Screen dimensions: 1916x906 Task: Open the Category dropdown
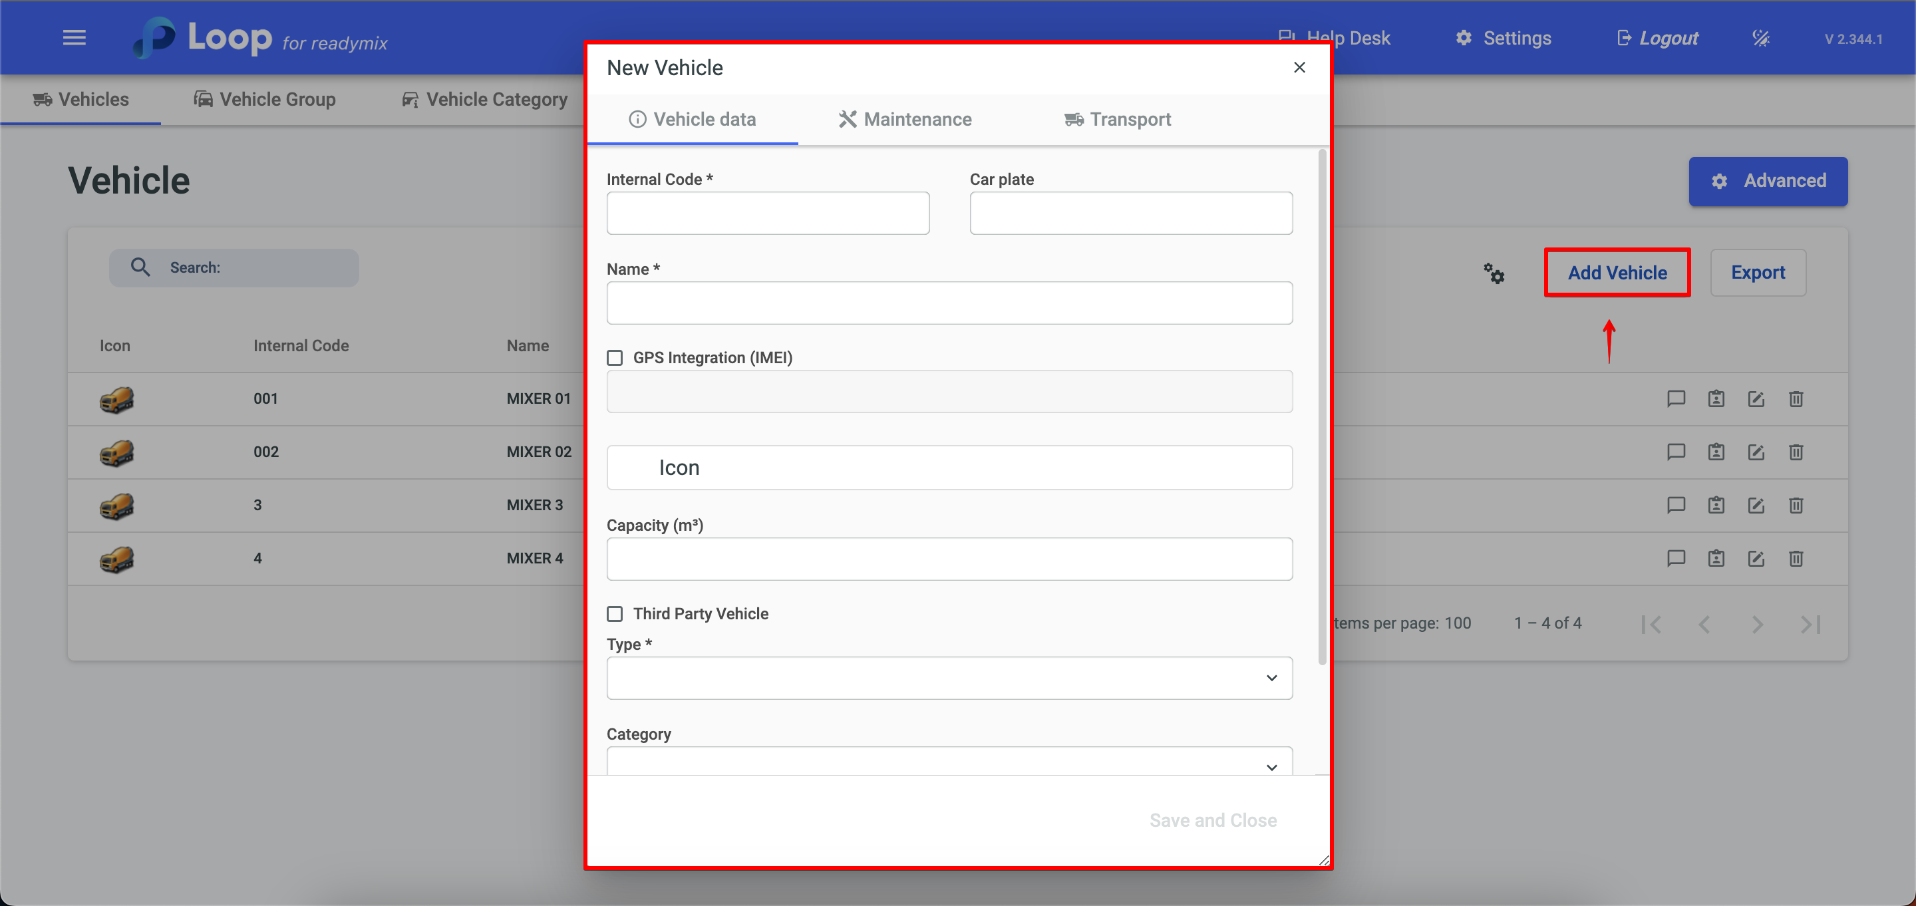pos(949,762)
